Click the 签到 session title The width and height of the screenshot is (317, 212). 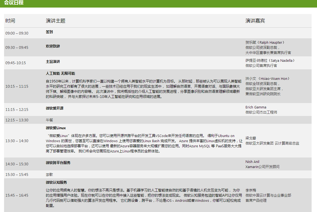49,32
